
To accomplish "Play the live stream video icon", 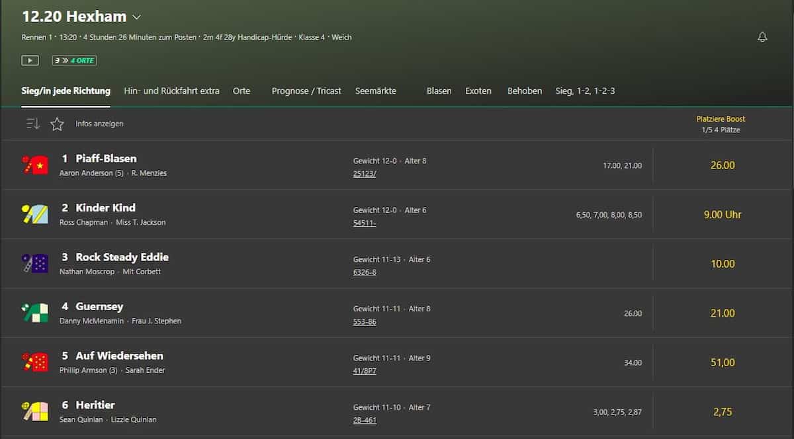I will coord(30,60).
